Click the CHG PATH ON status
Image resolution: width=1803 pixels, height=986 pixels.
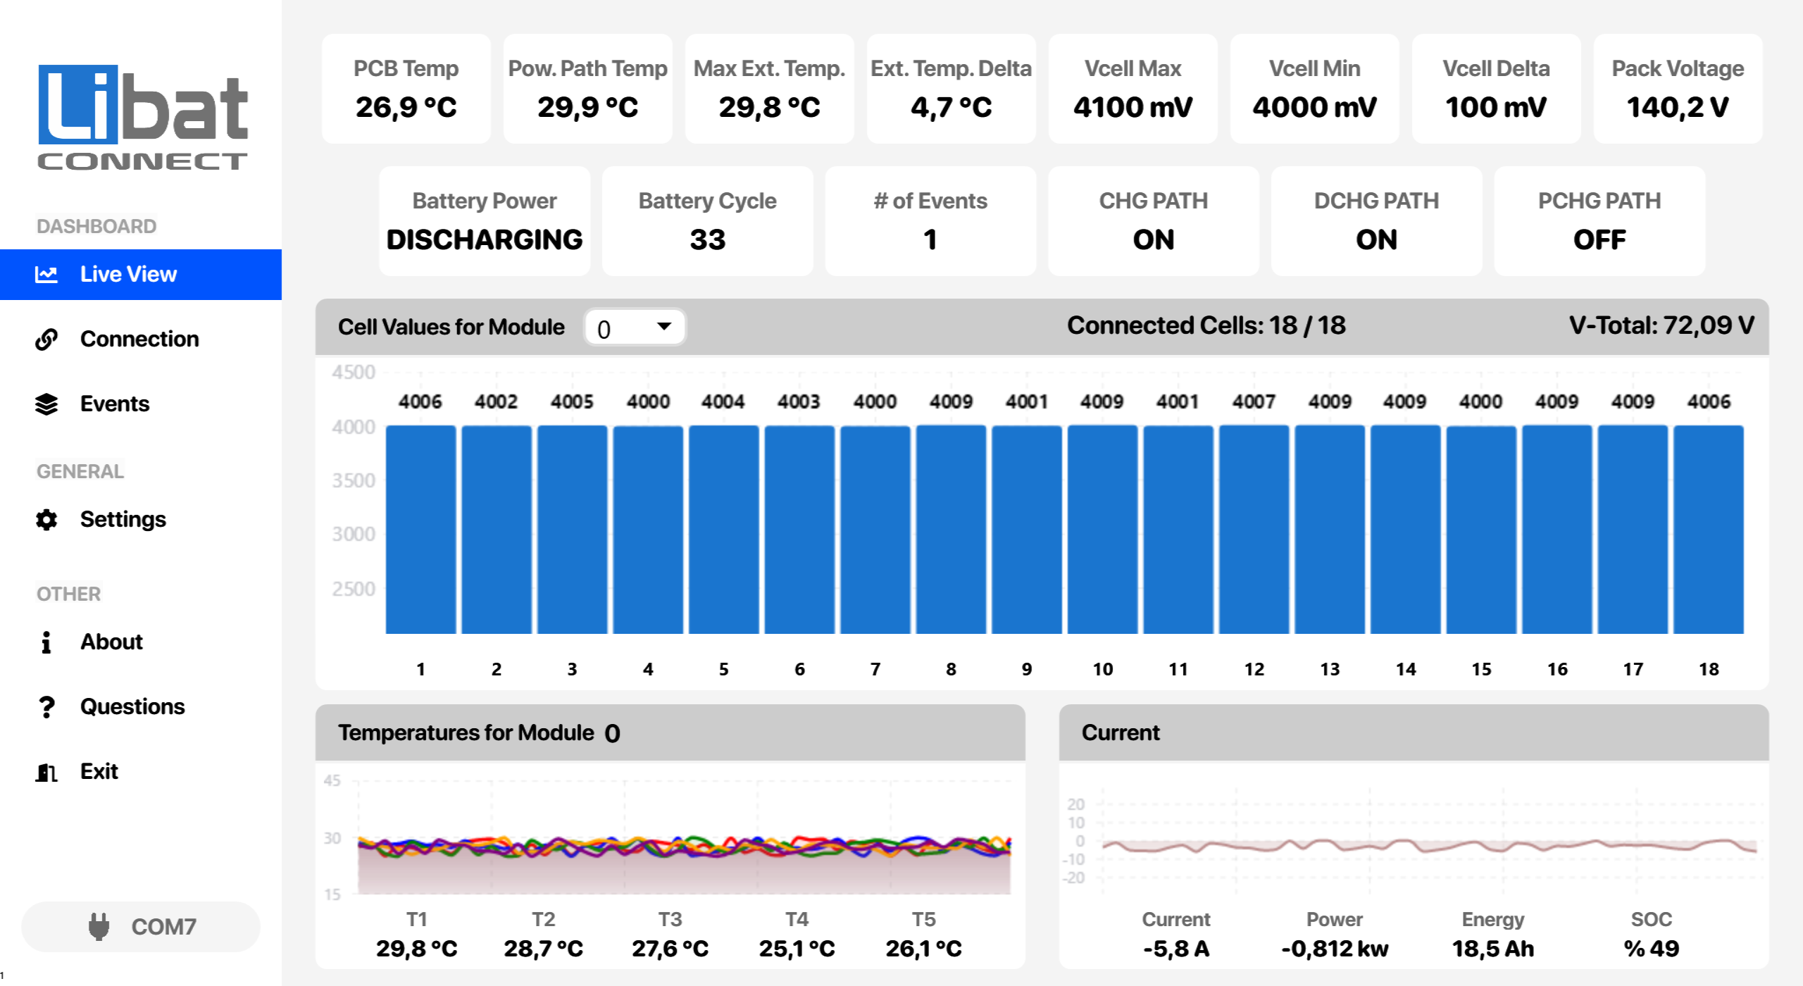pyautogui.click(x=1154, y=240)
